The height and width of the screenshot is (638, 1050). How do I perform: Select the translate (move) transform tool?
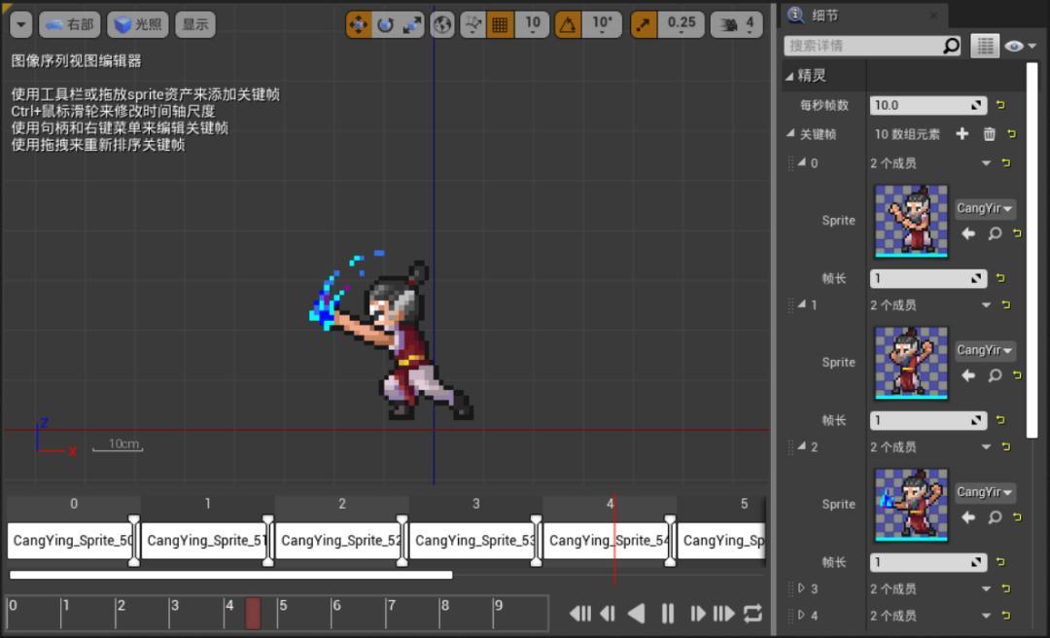point(359,24)
